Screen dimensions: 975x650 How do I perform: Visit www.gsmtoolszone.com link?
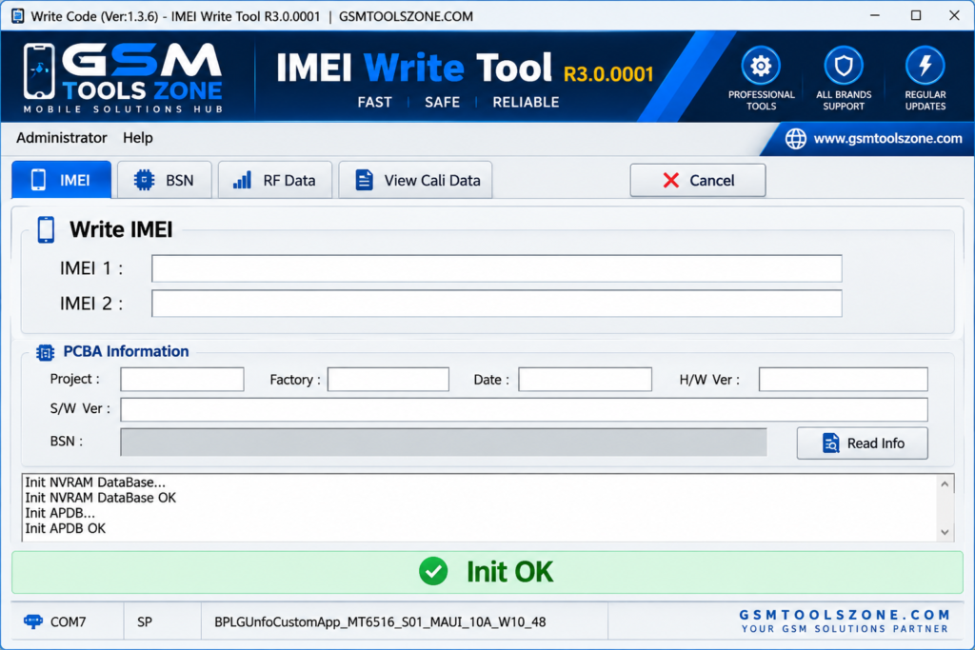pyautogui.click(x=887, y=139)
